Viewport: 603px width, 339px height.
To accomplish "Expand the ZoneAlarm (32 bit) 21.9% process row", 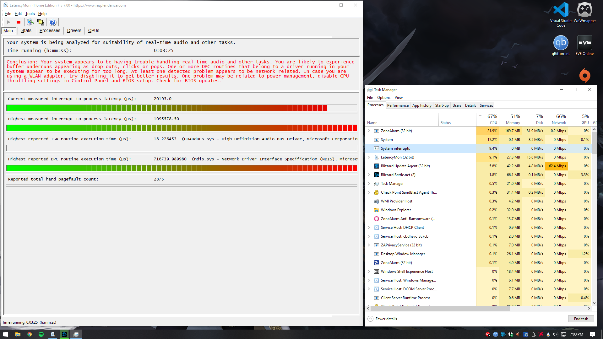I will point(369,131).
